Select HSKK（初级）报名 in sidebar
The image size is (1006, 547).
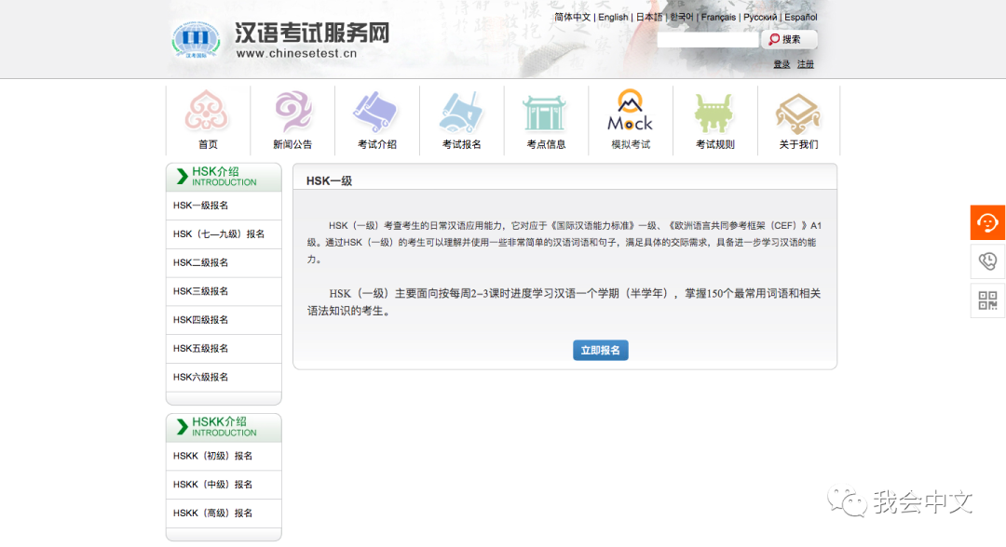224,456
